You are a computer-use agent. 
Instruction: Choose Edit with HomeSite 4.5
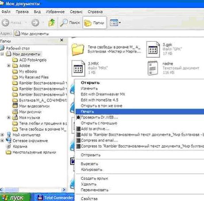click(x=139, y=100)
